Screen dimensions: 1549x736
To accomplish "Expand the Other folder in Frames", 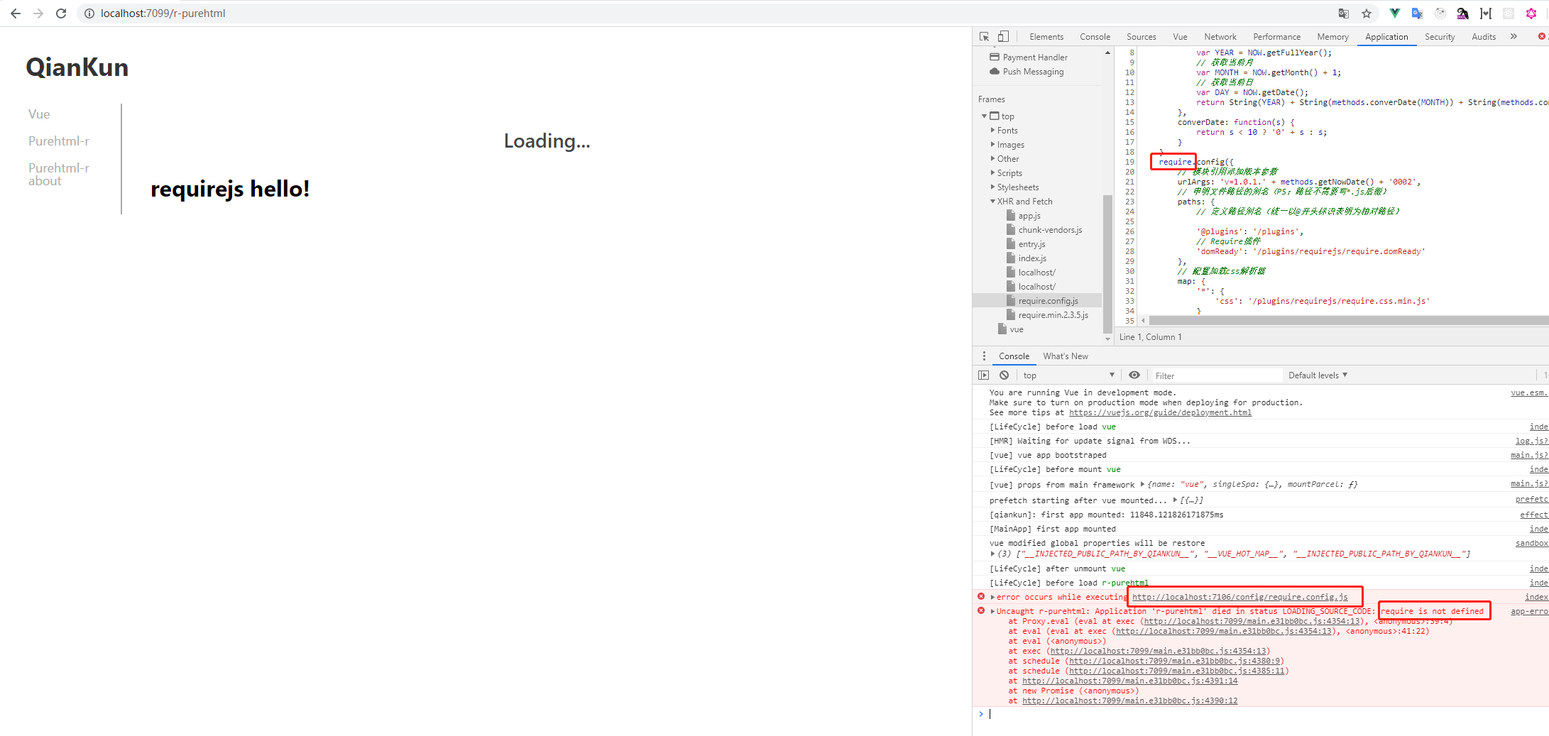I will [x=992, y=159].
